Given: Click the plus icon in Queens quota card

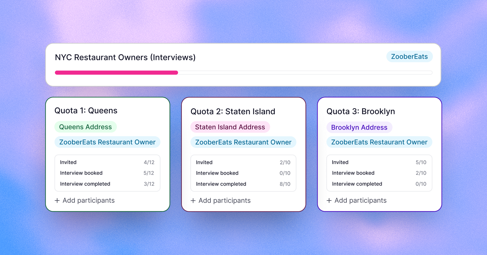Looking at the screenshot, I should click(x=57, y=201).
